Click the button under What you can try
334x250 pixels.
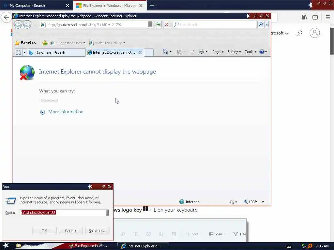[x=50, y=101]
